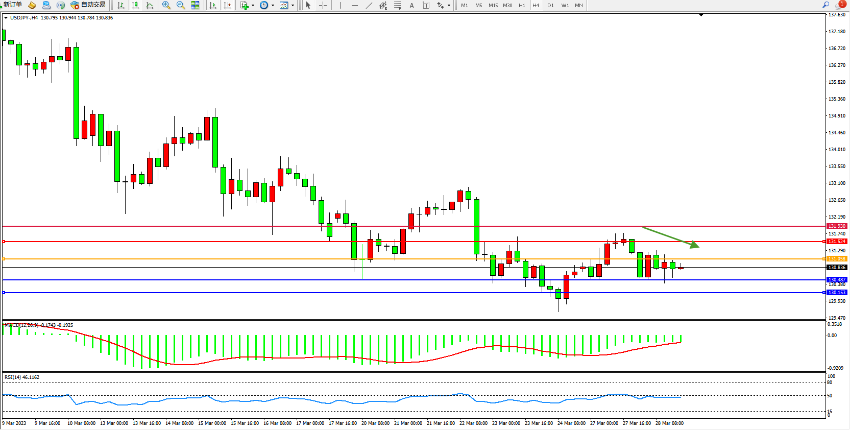The image size is (850, 430).
Task: Select the crosshair cursor tool
Action: 323,5
